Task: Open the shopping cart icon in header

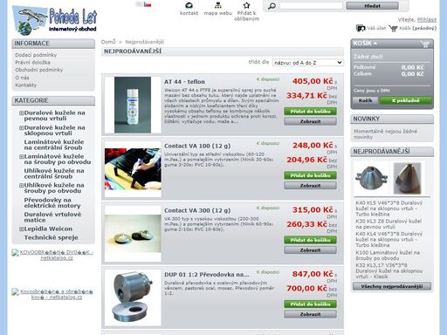Action: coord(393,28)
